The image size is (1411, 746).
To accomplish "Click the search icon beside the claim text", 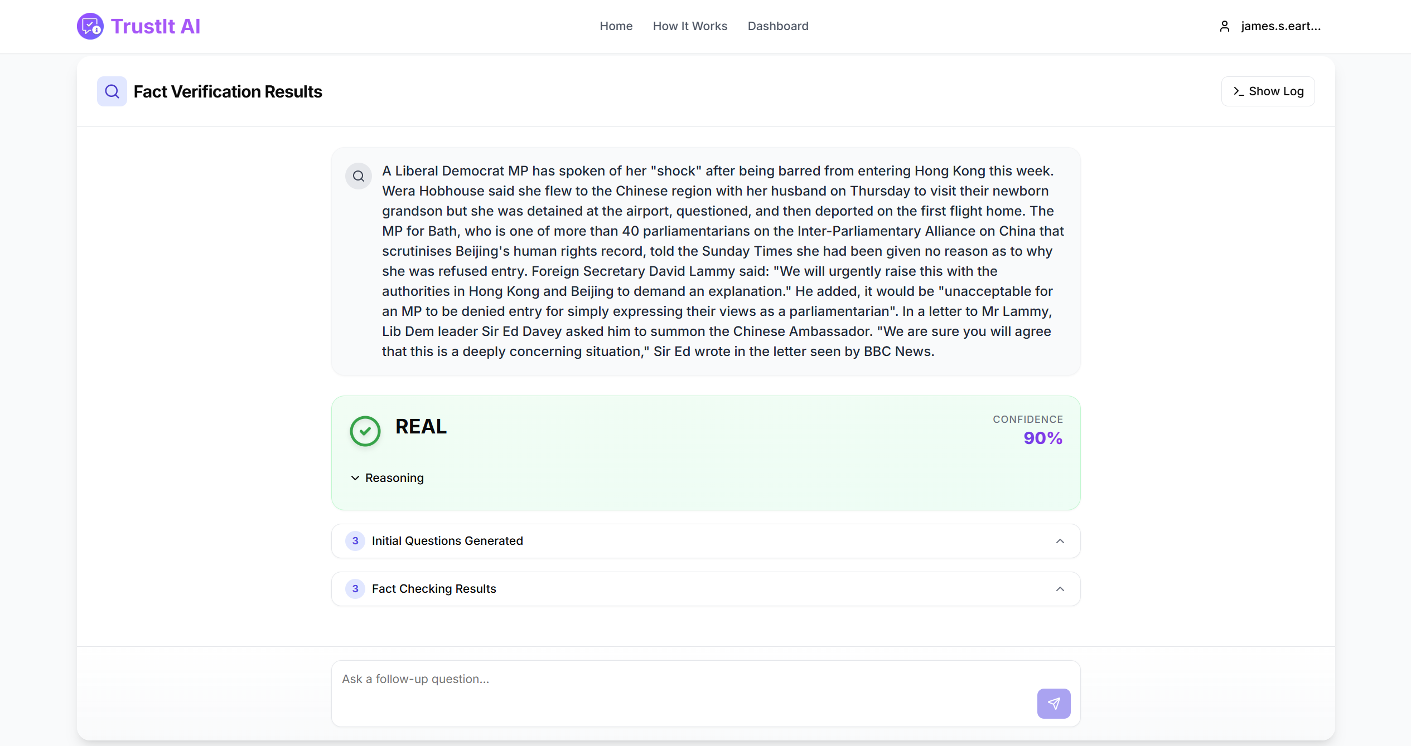I will click(359, 176).
